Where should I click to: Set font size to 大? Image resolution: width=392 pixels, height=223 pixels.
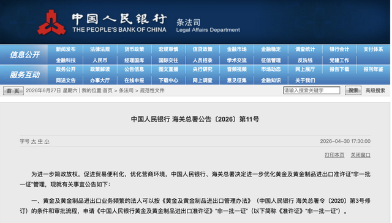(34, 141)
